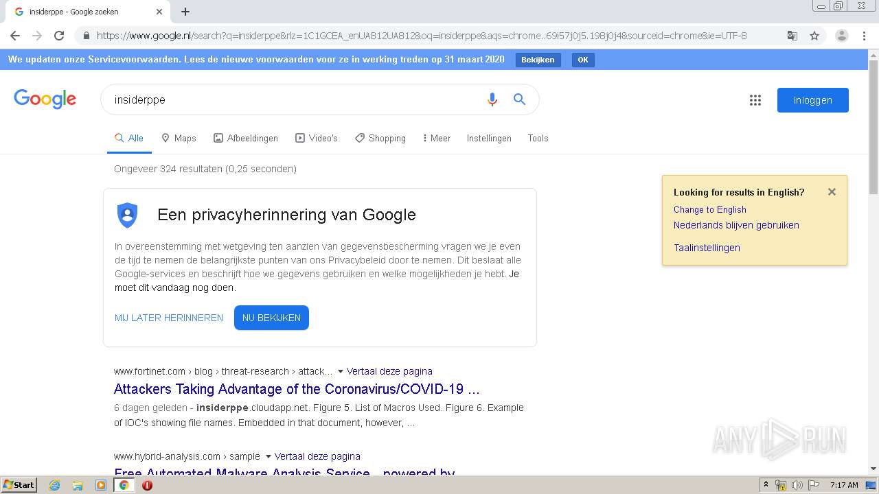Expand the Meer menu
The height and width of the screenshot is (494, 879).
tap(437, 138)
